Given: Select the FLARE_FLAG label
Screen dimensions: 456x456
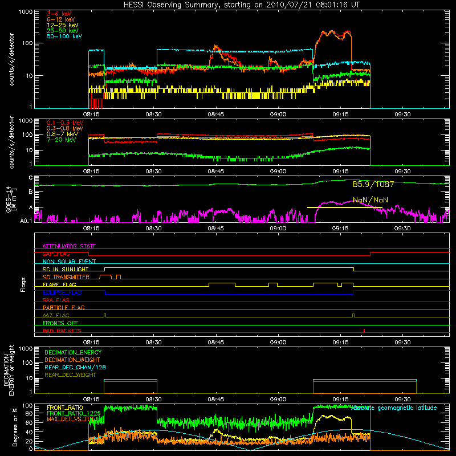Looking at the screenshot, I should (x=59, y=284).
